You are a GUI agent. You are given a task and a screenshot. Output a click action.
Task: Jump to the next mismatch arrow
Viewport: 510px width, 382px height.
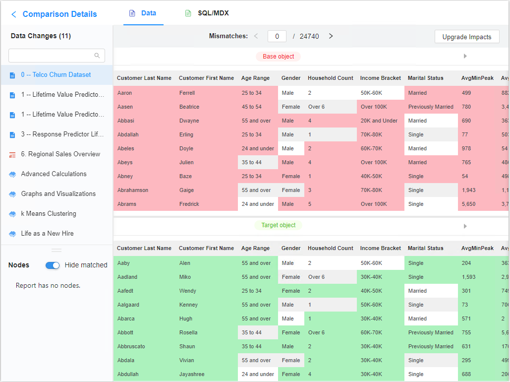(x=331, y=36)
